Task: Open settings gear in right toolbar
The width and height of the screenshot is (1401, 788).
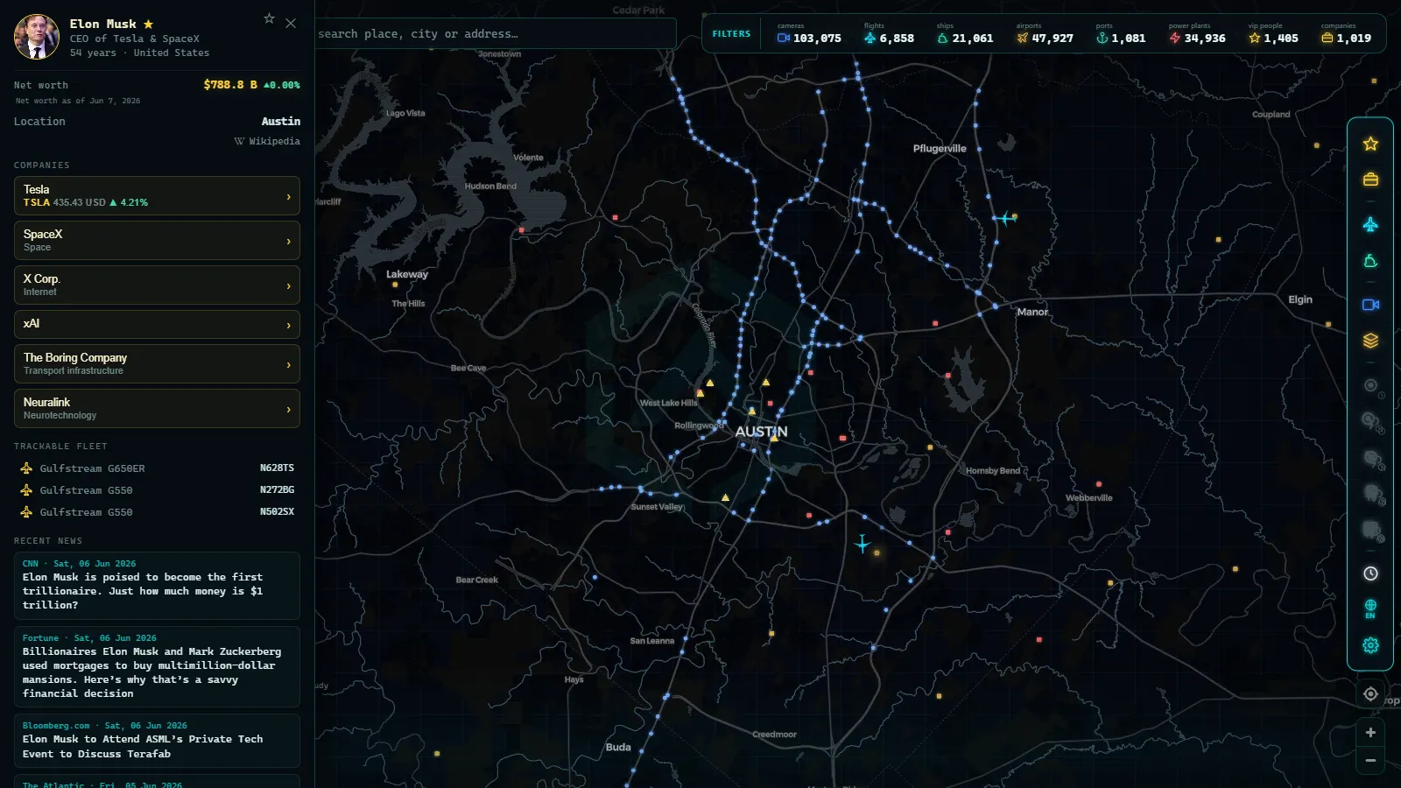Action: click(x=1370, y=645)
